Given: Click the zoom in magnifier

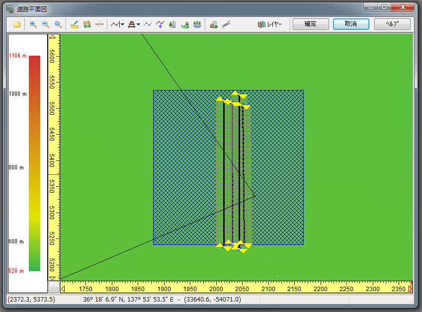Looking at the screenshot, I should (33, 24).
